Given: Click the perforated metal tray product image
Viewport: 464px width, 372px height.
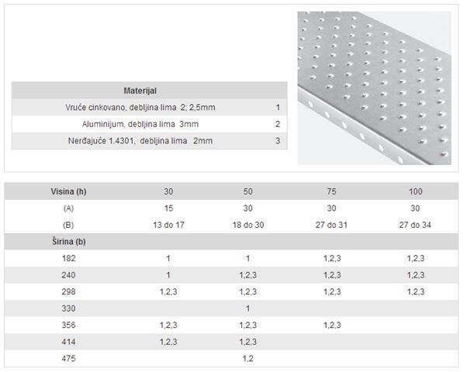Looking at the screenshot, I should pos(374,88).
